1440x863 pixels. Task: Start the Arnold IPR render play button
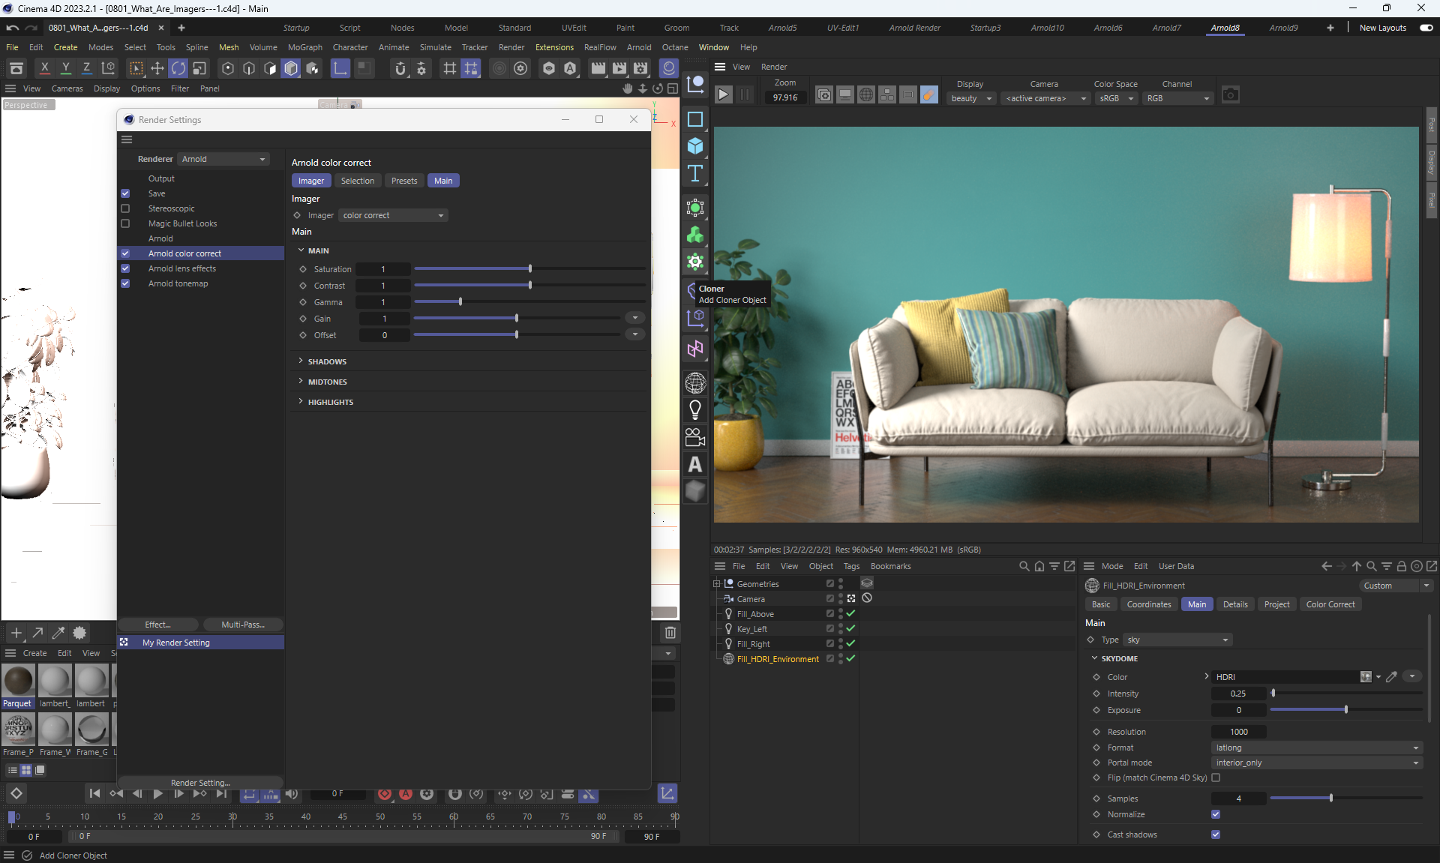point(723,95)
